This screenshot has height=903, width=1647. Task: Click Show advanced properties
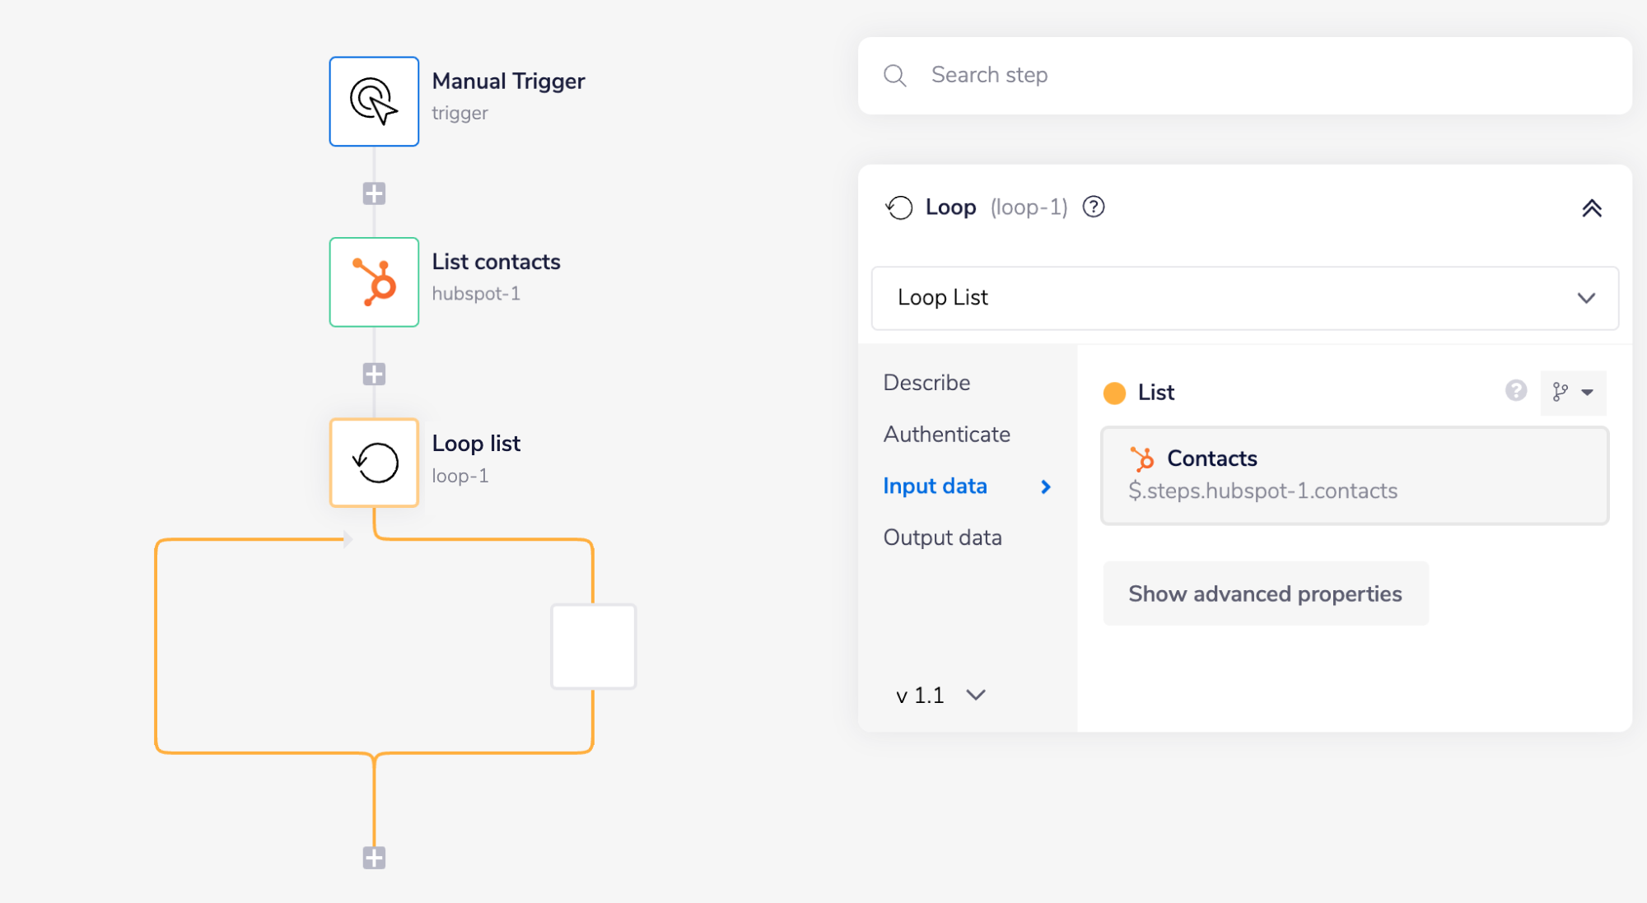click(x=1265, y=593)
